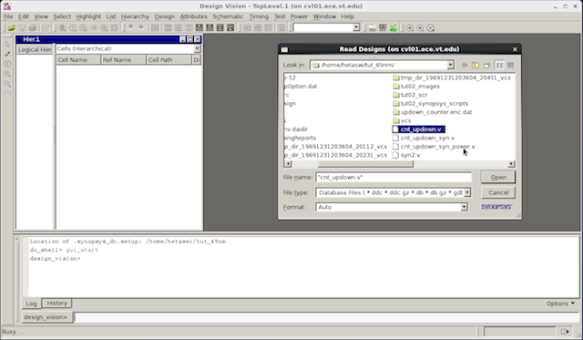This screenshot has height=340, width=583.
Task: Sort by Ref Name column header
Action: pos(124,60)
